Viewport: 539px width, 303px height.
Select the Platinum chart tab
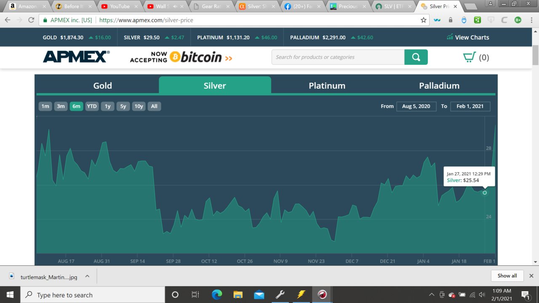pos(327,85)
